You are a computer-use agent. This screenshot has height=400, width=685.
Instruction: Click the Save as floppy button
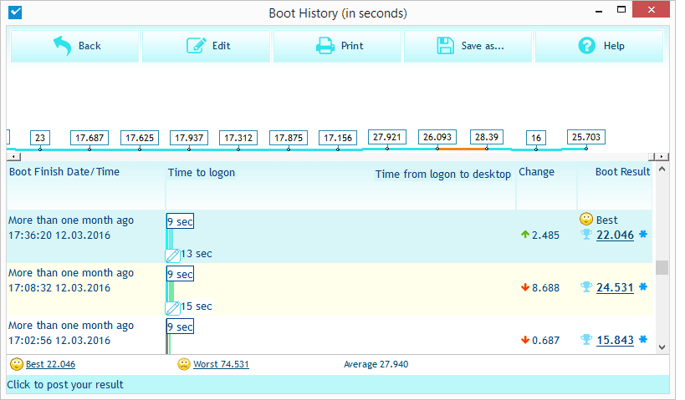469,46
